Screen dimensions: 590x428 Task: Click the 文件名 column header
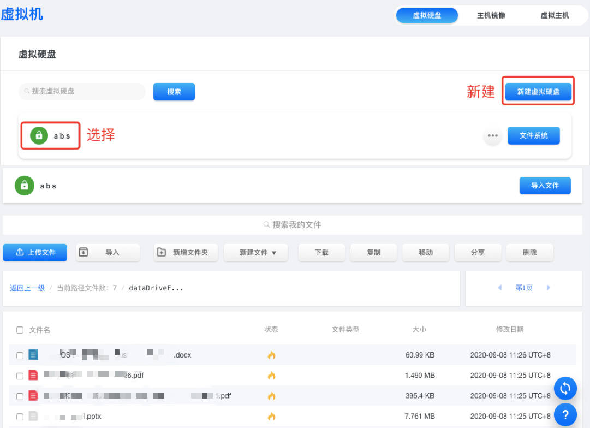tap(39, 330)
